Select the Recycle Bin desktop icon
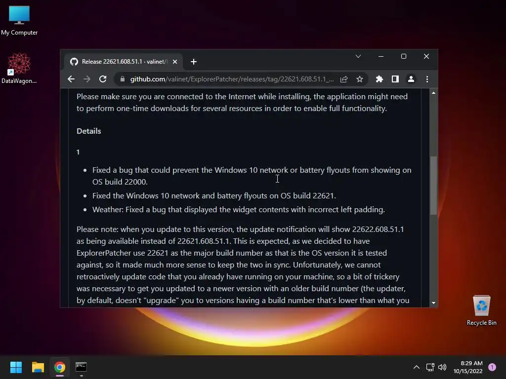Image resolution: width=506 pixels, height=379 pixels. pyautogui.click(x=481, y=310)
